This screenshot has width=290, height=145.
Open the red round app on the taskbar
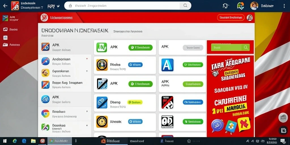[x=42, y=141]
